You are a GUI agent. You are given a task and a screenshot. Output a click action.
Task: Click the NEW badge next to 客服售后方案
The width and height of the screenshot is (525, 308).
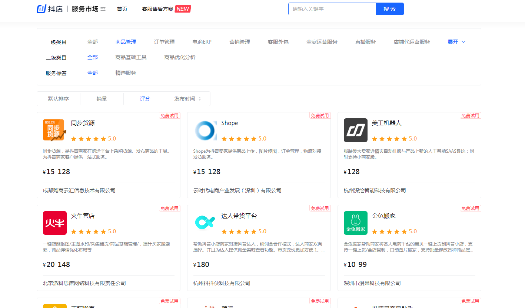[x=183, y=9]
